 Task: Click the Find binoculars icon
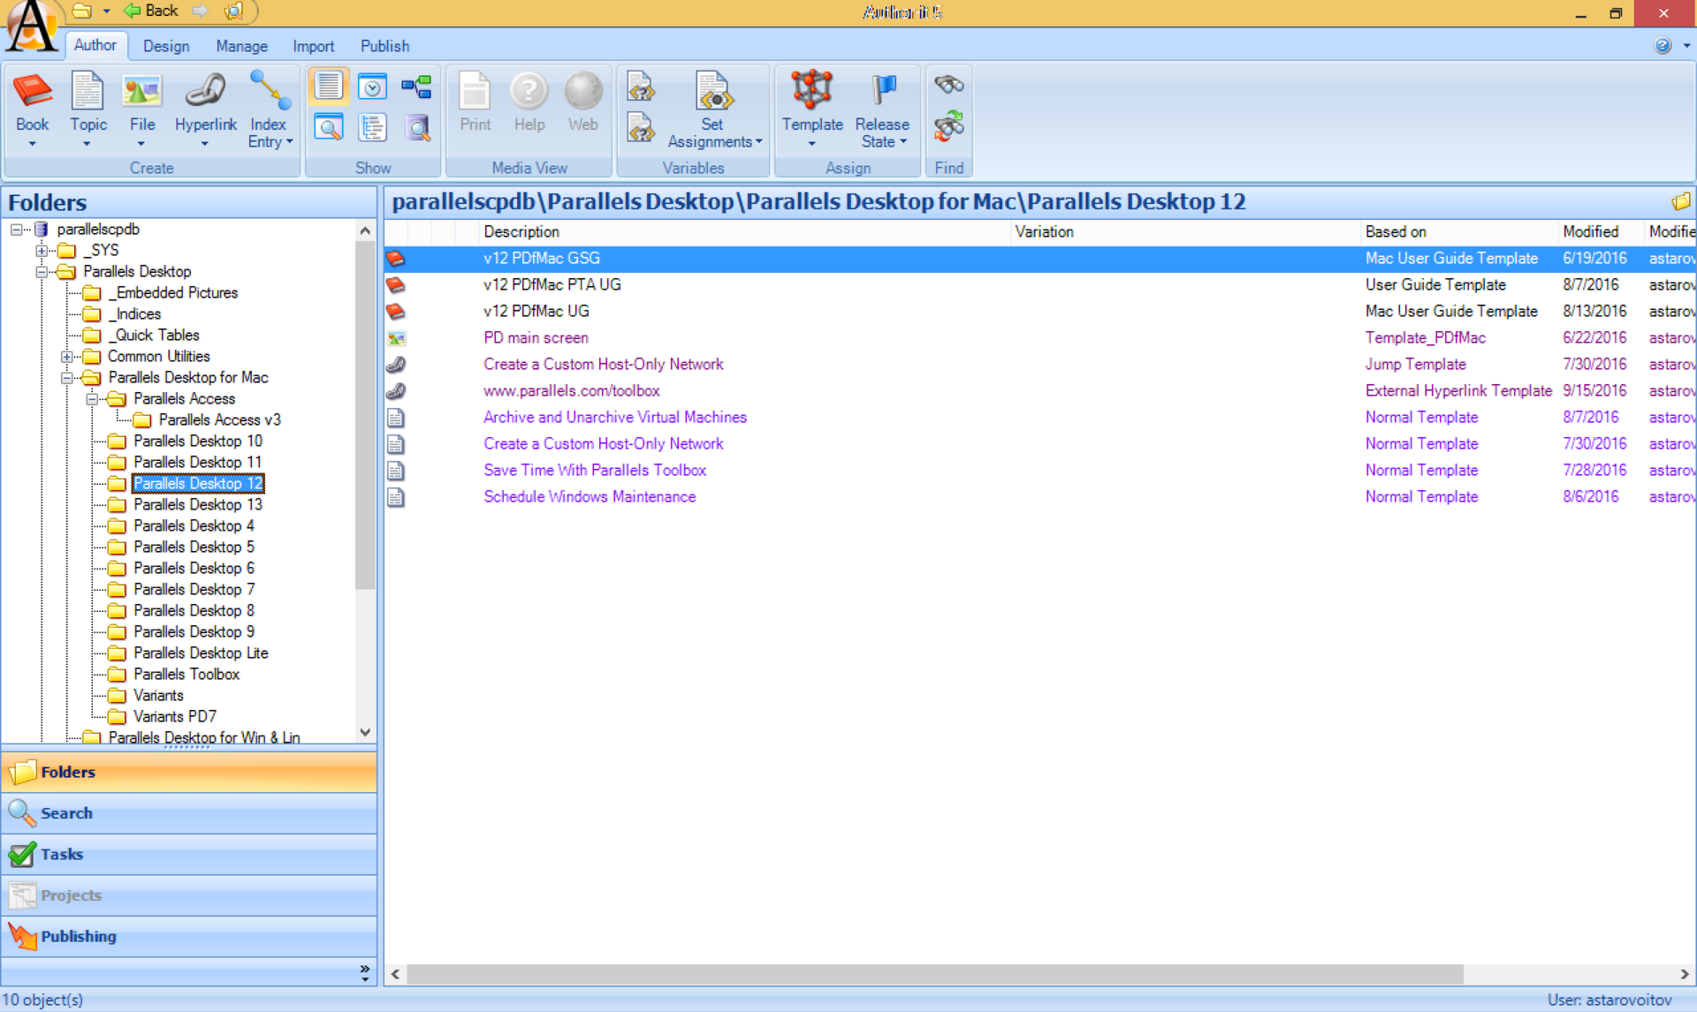(949, 85)
